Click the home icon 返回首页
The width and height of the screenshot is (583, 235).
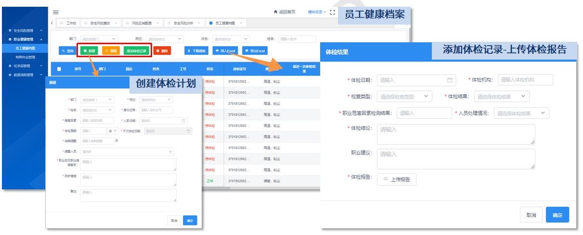284,12
